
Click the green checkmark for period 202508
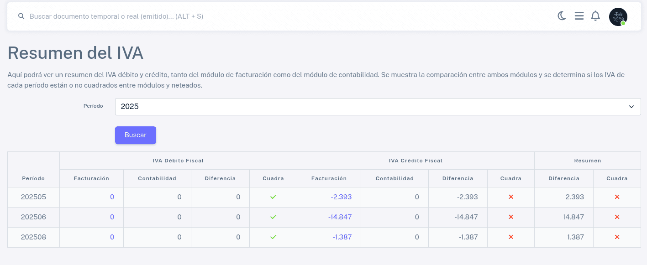(x=273, y=237)
